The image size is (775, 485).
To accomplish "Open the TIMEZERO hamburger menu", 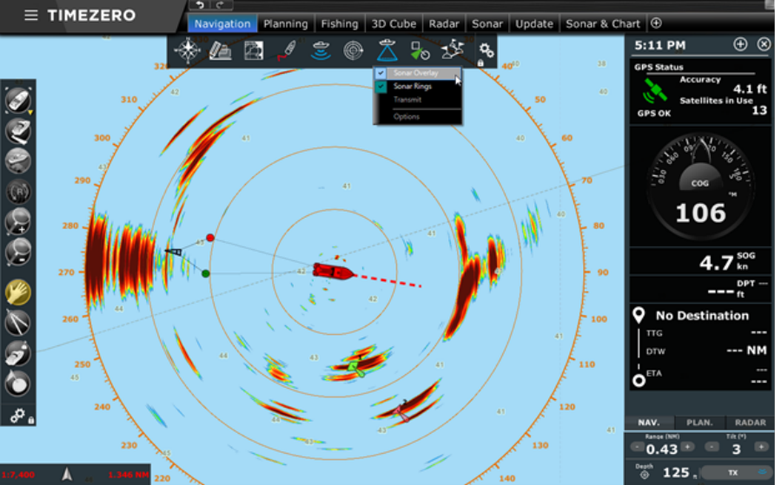I will pyautogui.click(x=31, y=15).
